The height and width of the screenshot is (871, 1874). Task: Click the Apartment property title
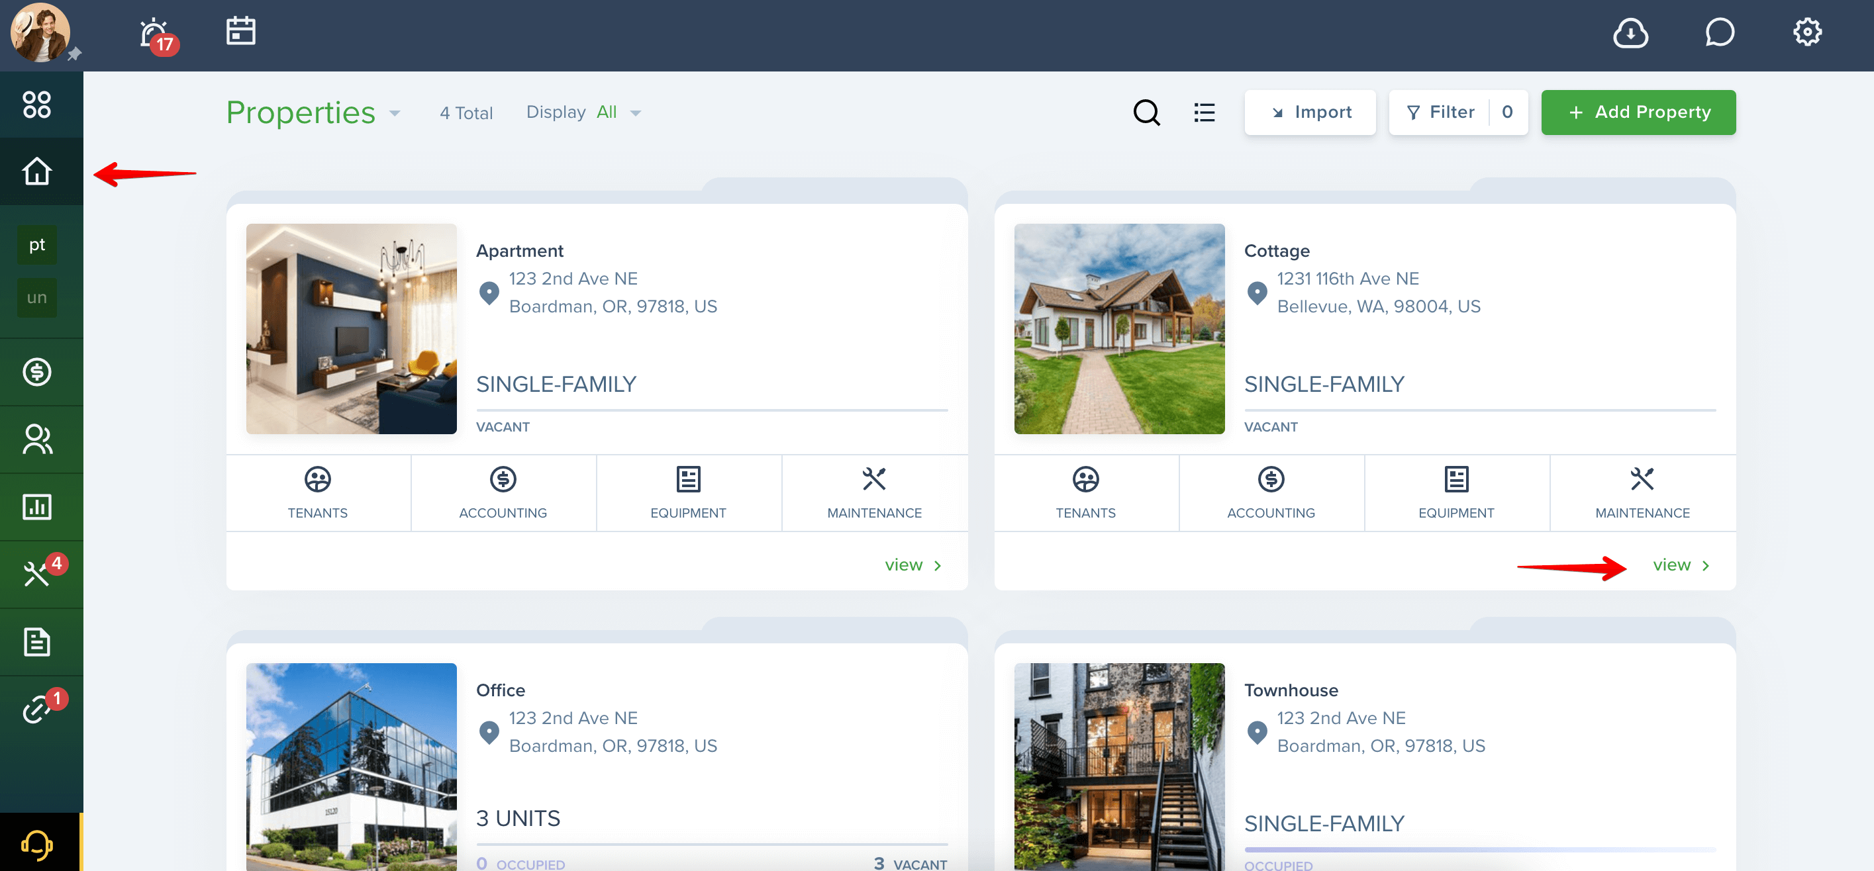[519, 251]
